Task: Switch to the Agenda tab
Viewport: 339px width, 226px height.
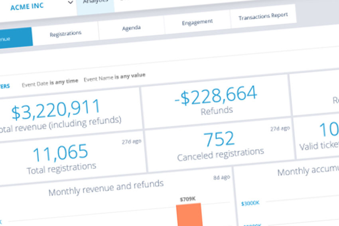Action: [x=131, y=28]
